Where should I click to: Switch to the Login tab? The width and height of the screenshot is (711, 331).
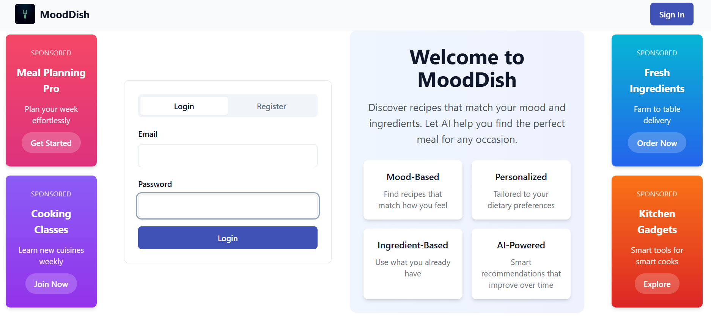point(184,106)
